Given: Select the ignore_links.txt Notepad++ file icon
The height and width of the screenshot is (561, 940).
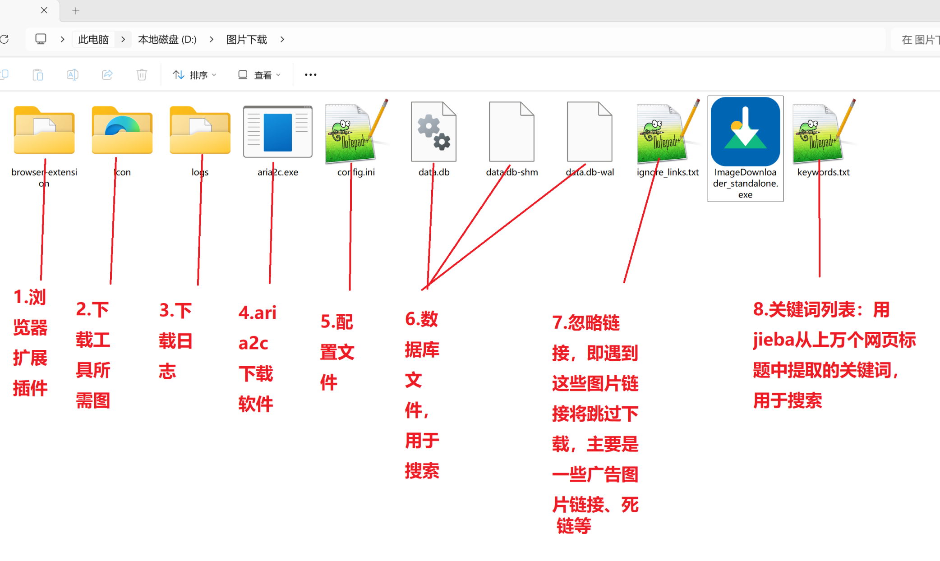Looking at the screenshot, I should (668, 131).
